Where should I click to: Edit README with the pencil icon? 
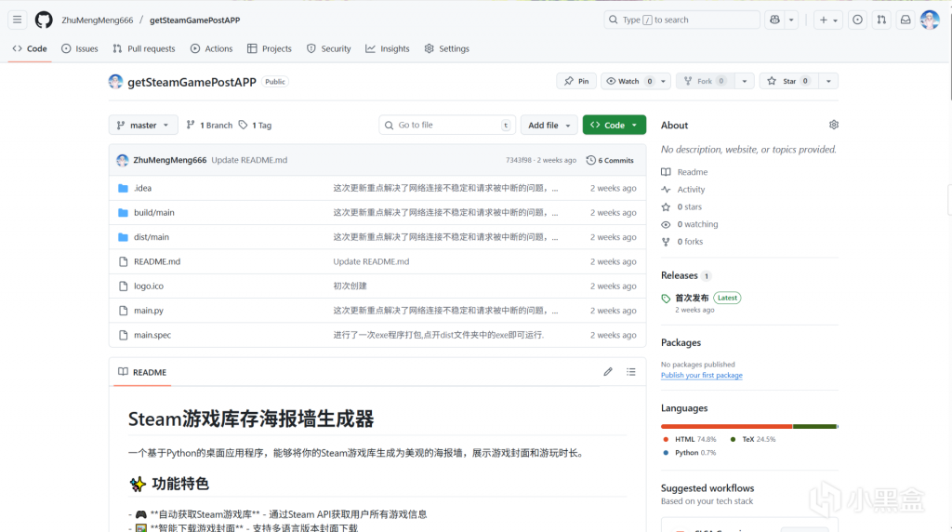[608, 372]
